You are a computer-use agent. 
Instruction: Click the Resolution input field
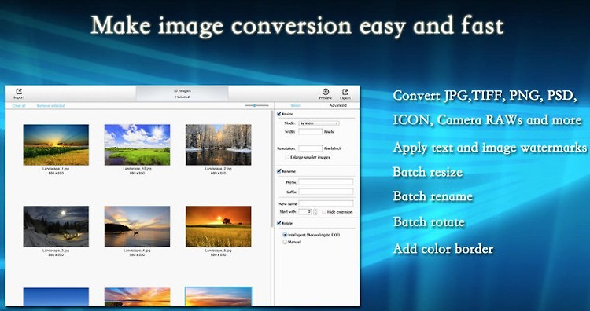(311, 148)
